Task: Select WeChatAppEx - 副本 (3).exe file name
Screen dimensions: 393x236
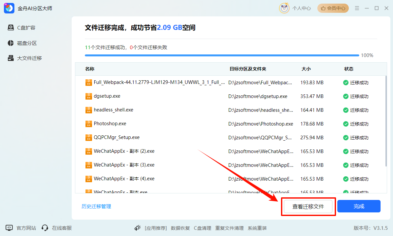Action: coord(124,165)
